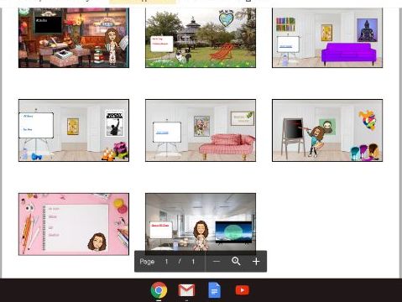This screenshot has width=402, height=302.
Task: Open the office with TV thumbnail
Action: point(201,222)
